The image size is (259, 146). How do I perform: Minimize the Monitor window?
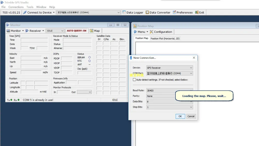111,25
